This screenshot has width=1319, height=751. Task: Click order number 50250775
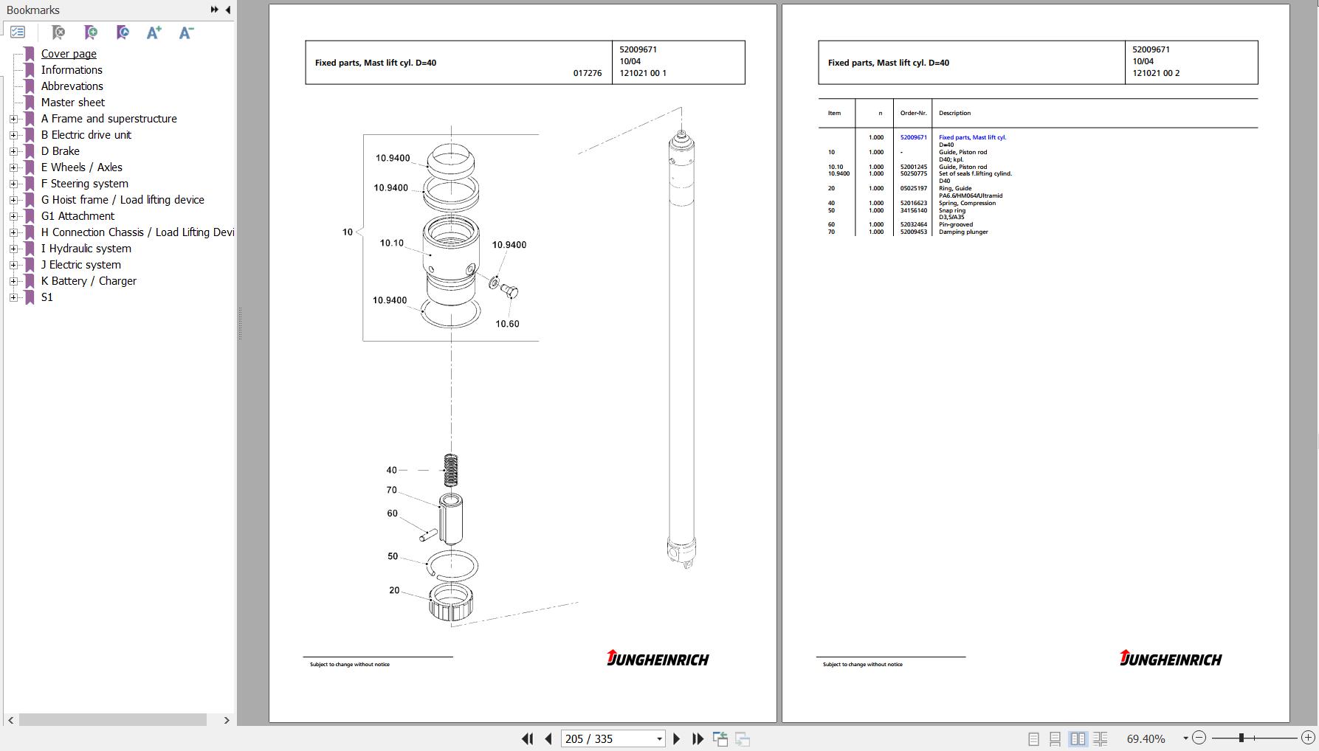913,174
